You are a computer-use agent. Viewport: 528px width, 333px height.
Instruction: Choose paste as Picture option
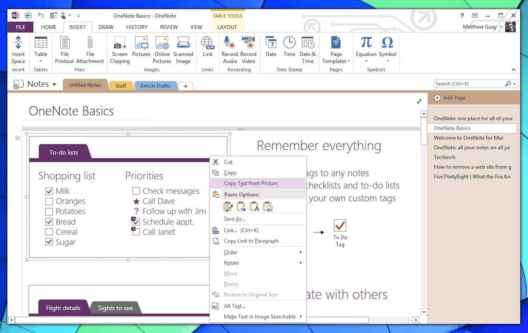point(268,207)
